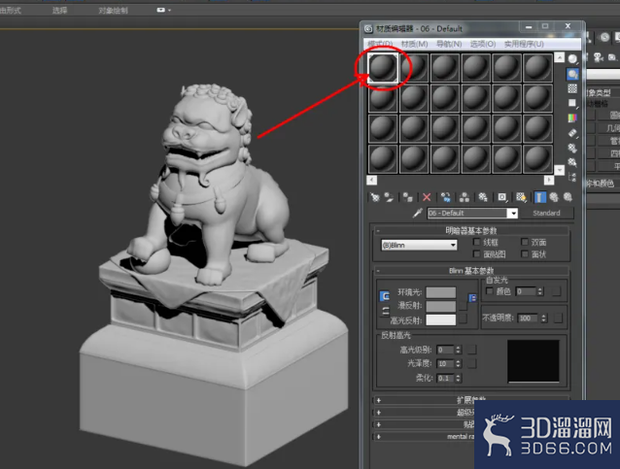620x469 pixels.
Task: Click the 高光反射 specular color swatch
Action: point(441,319)
